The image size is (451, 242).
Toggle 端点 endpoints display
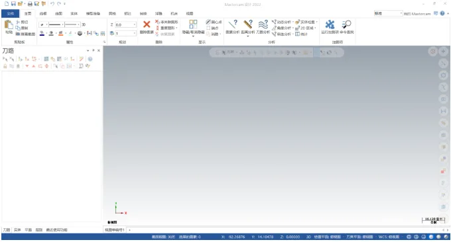(x=212, y=28)
